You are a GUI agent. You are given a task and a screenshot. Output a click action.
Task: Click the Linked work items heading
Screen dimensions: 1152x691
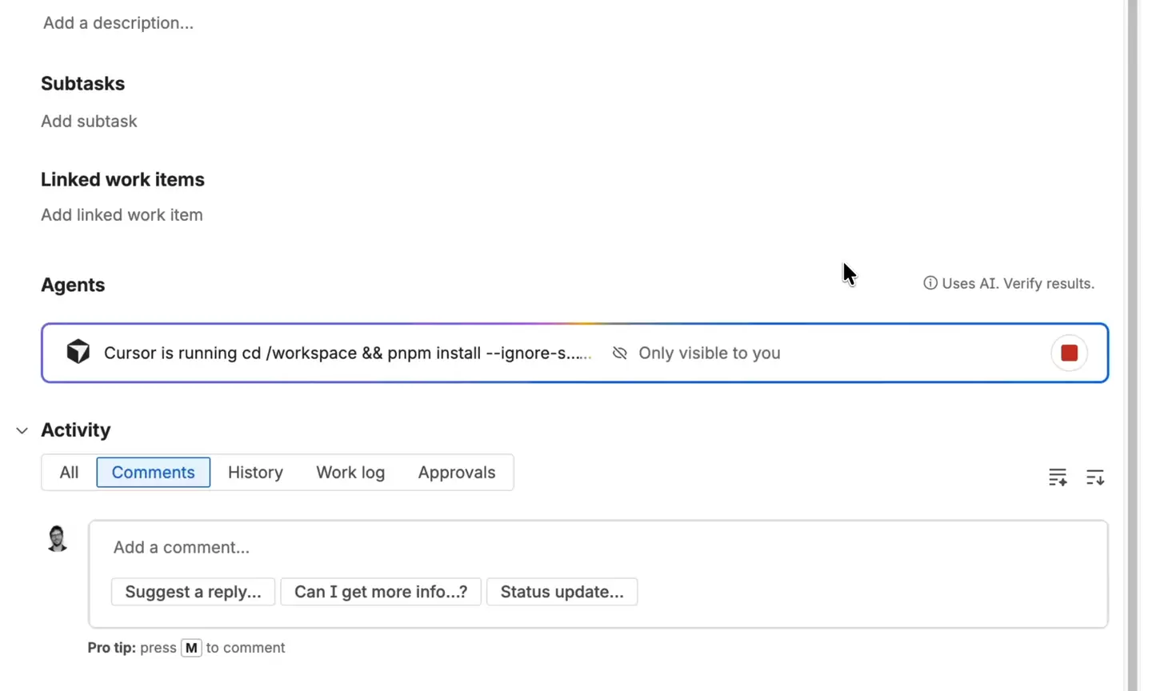[x=122, y=179]
